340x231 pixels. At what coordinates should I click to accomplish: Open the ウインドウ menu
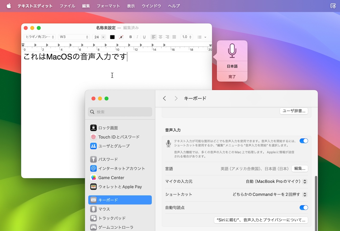[151, 6]
